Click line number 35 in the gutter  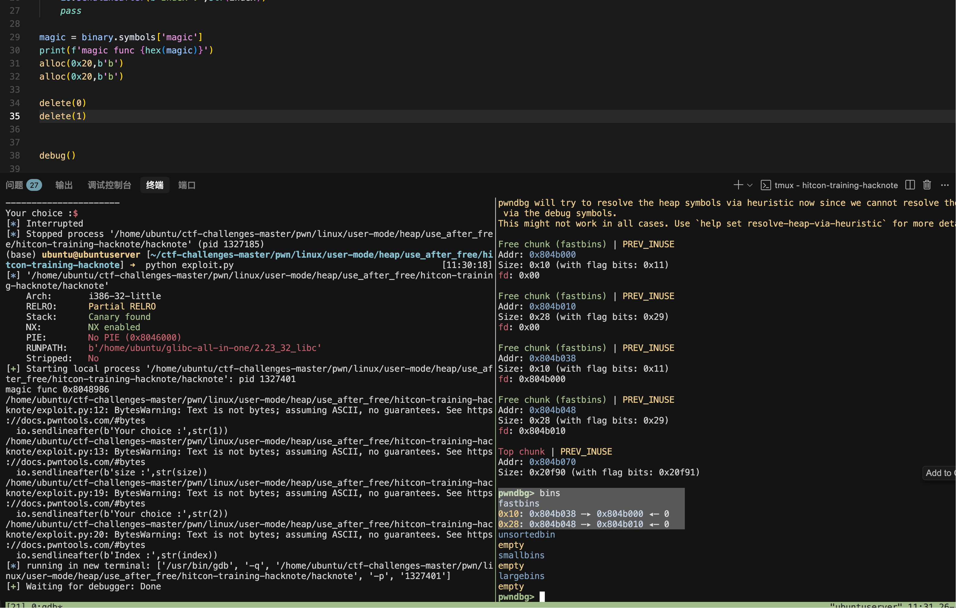15,116
